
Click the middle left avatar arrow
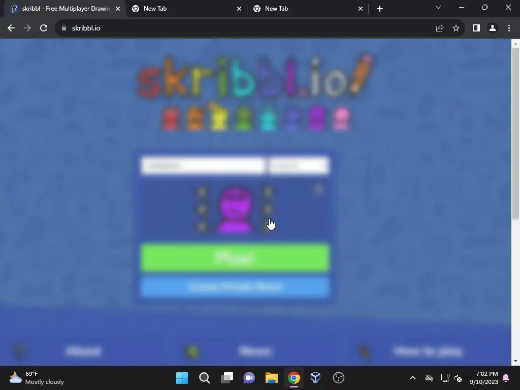click(x=202, y=209)
